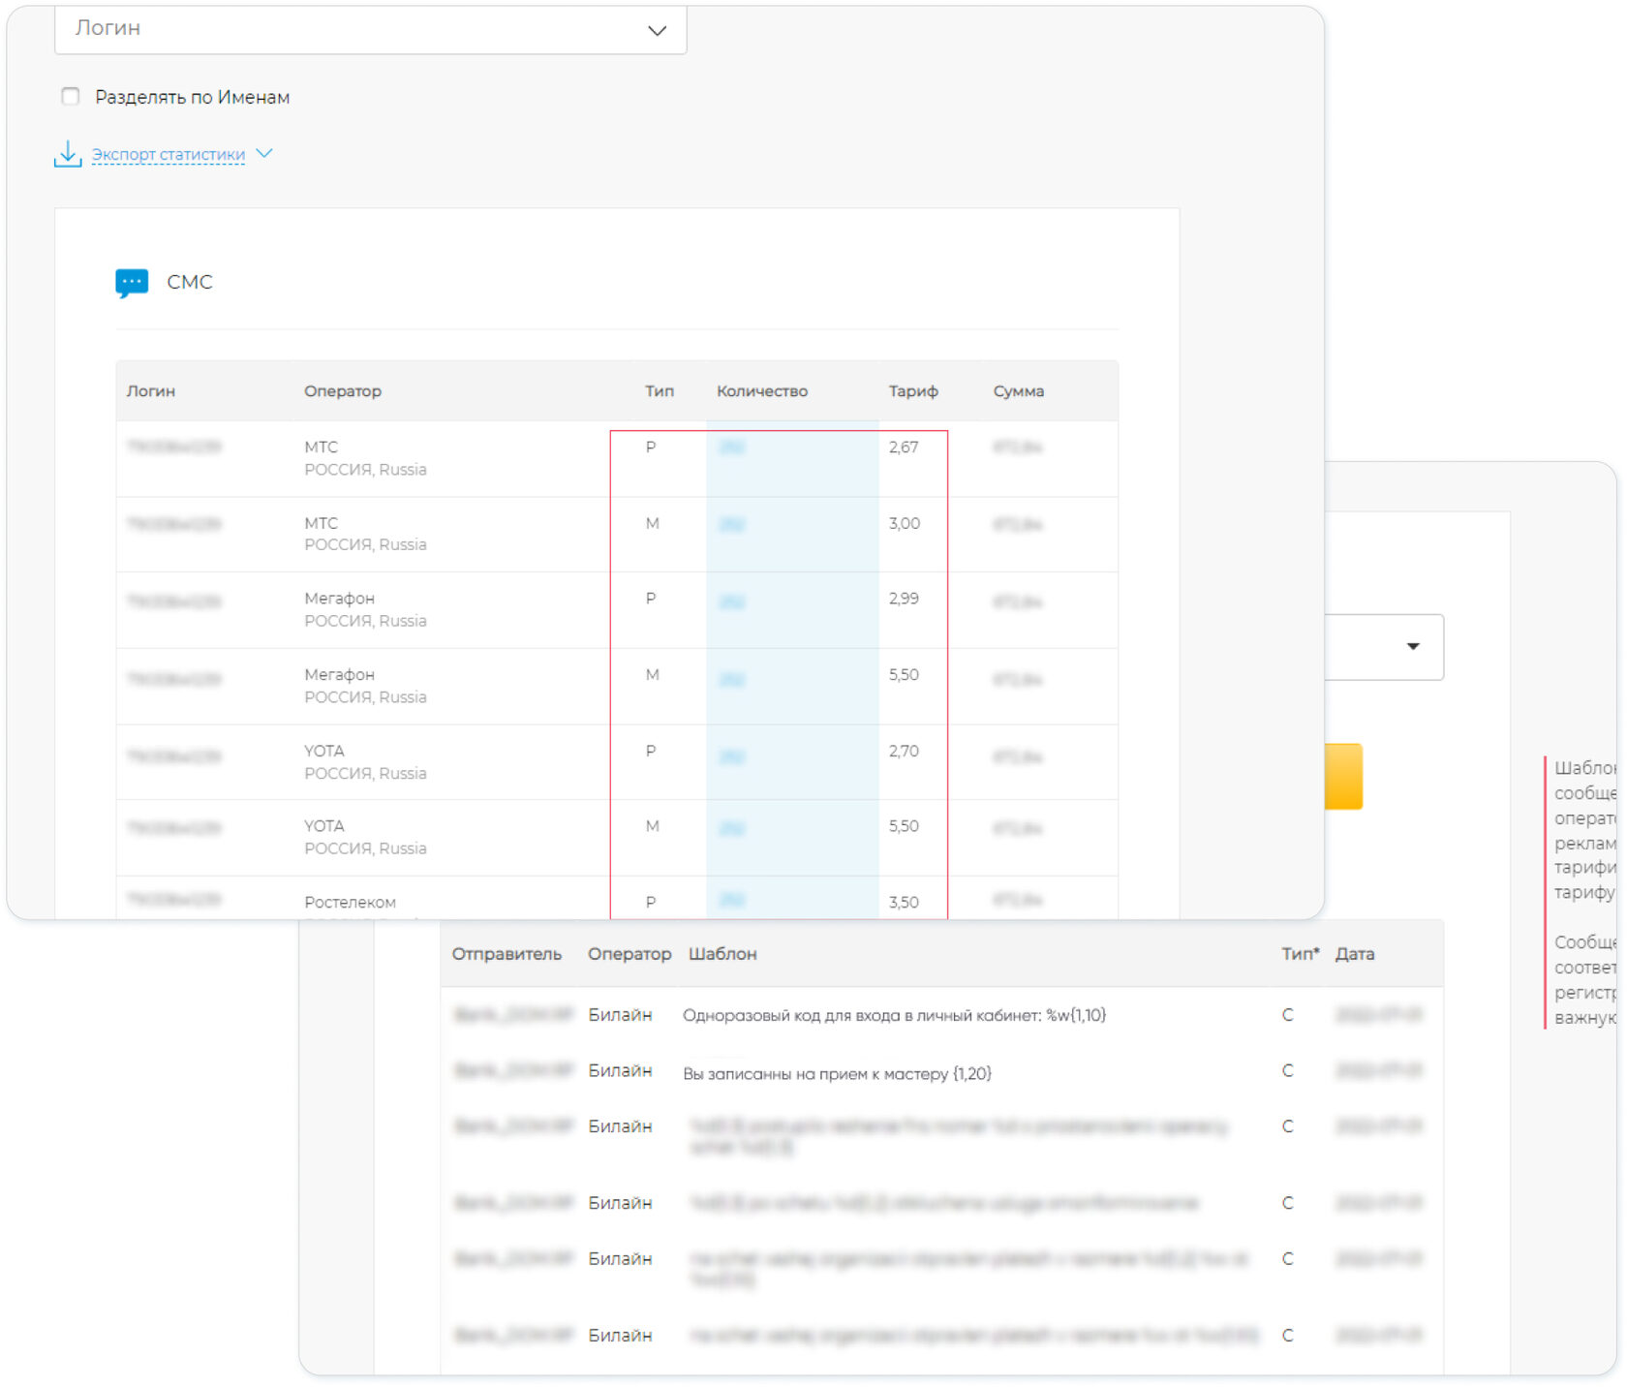This screenshot has width=1627, height=1387.
Task: Click the Шаблон column header
Action: tap(722, 954)
